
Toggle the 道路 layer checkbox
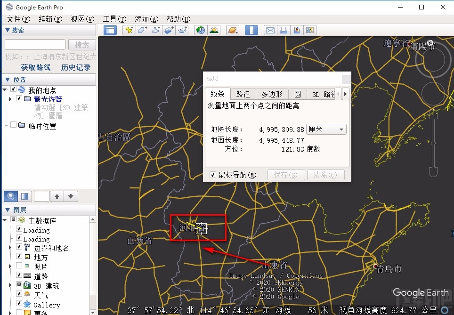tap(19, 275)
